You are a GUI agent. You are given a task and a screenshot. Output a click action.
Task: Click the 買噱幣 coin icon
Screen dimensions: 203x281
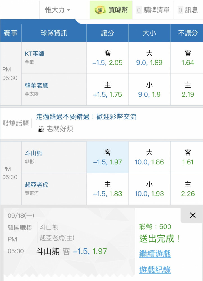pos(100,10)
